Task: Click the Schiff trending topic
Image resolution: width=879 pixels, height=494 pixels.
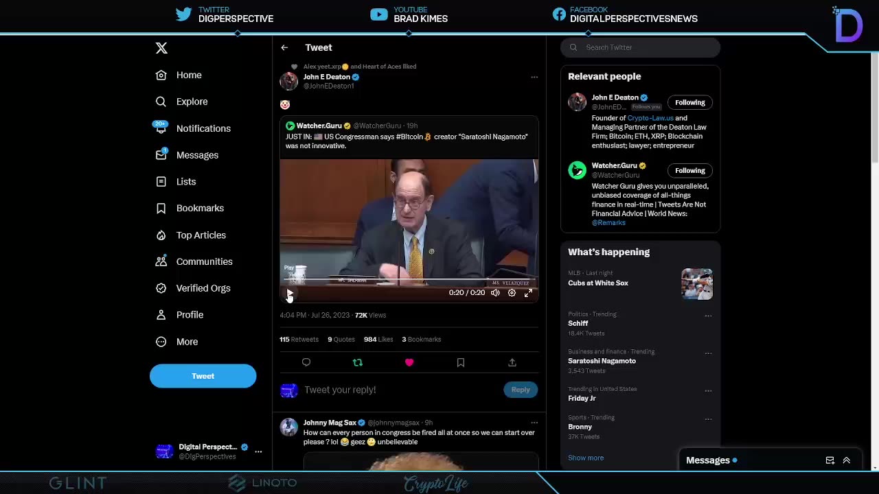Action: coord(578,323)
